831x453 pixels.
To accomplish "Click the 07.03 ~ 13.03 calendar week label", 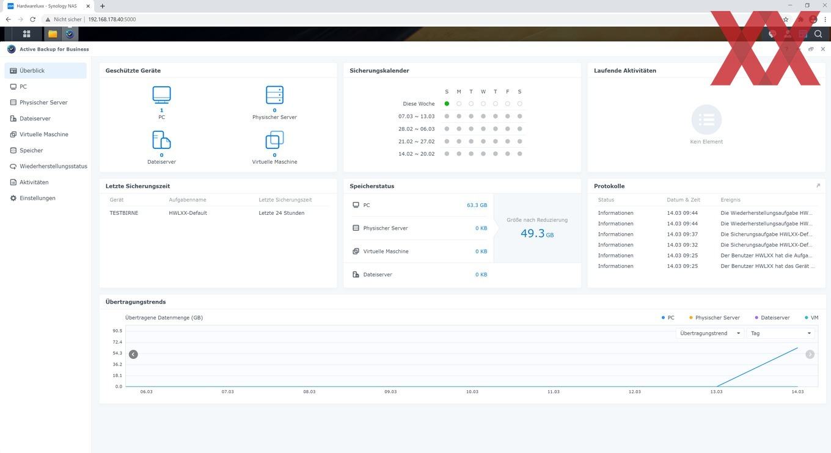I will (x=417, y=117).
